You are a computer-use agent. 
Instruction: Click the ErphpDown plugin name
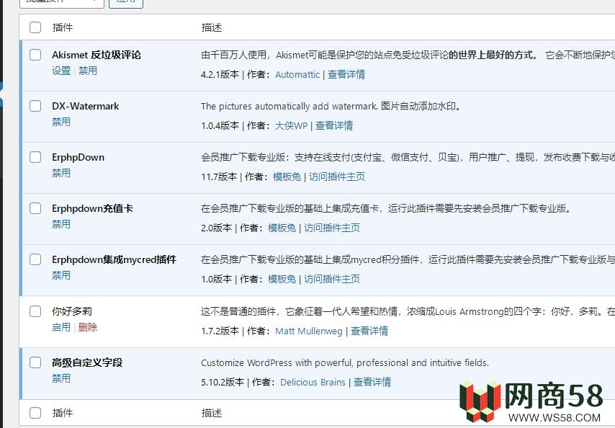(78, 157)
